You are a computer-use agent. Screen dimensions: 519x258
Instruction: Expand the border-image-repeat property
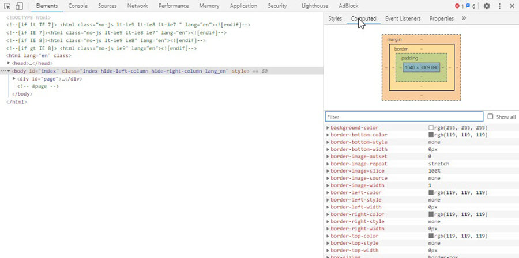[x=328, y=164]
